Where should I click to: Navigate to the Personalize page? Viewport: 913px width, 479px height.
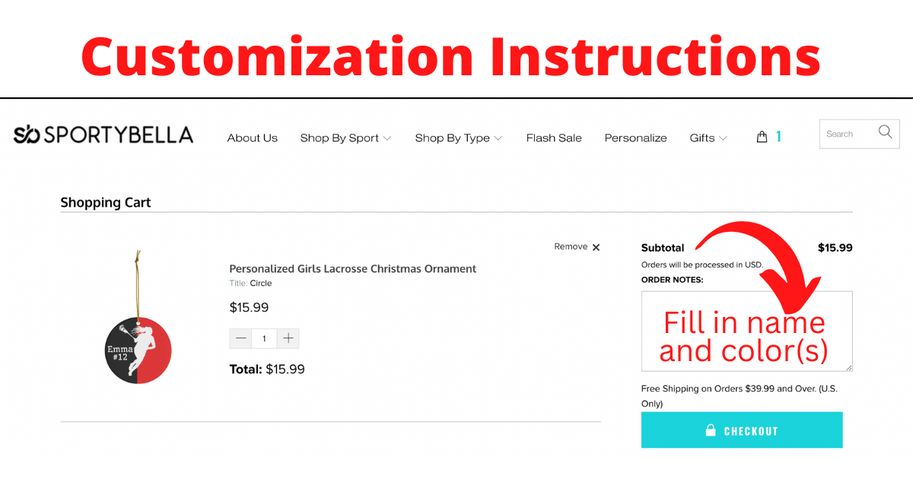click(x=635, y=138)
